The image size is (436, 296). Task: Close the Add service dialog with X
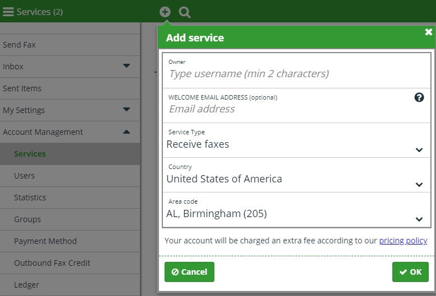[429, 32]
